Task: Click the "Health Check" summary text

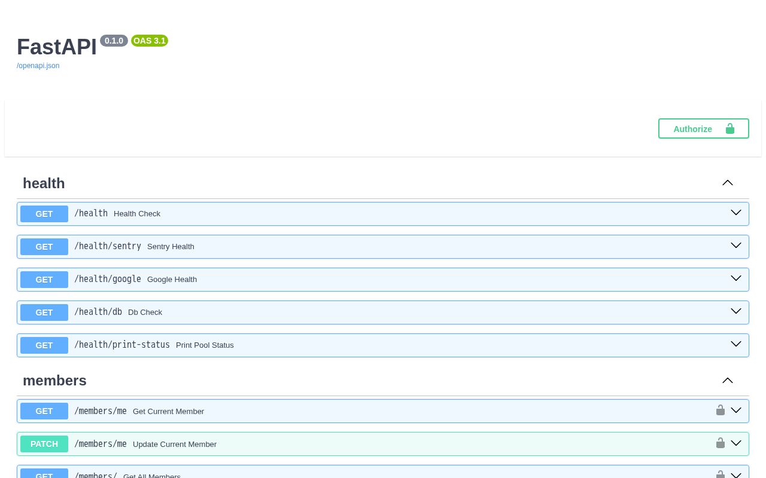Action: (137, 214)
